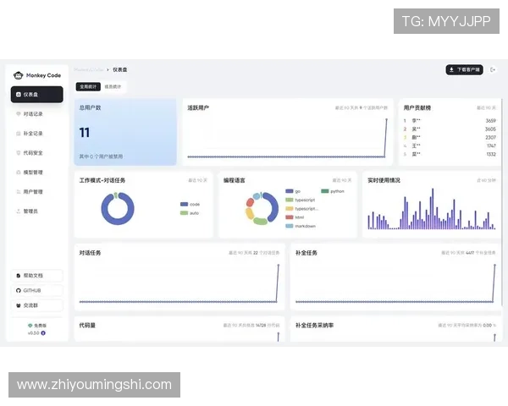Click the icon beside 补全记录

pos(19,134)
